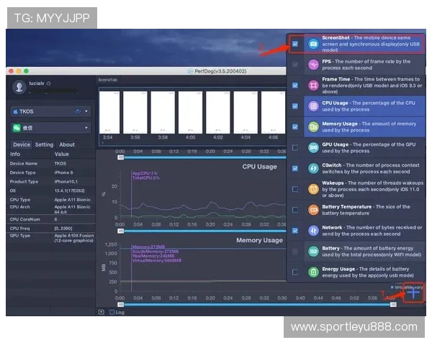432x345 pixels.
Task: Click the Wakeups clock icon
Action: (x=313, y=189)
